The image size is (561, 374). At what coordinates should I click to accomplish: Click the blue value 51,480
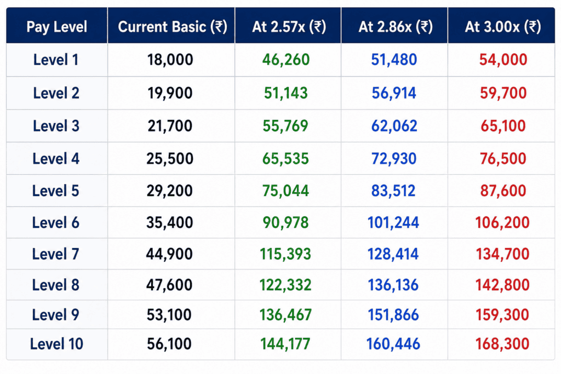(x=394, y=60)
